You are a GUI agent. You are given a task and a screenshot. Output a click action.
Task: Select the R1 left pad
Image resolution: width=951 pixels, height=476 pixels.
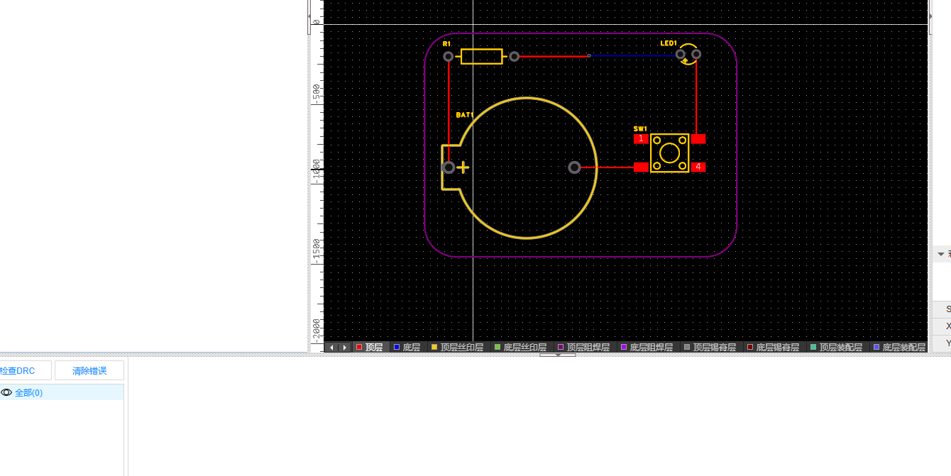coord(448,56)
